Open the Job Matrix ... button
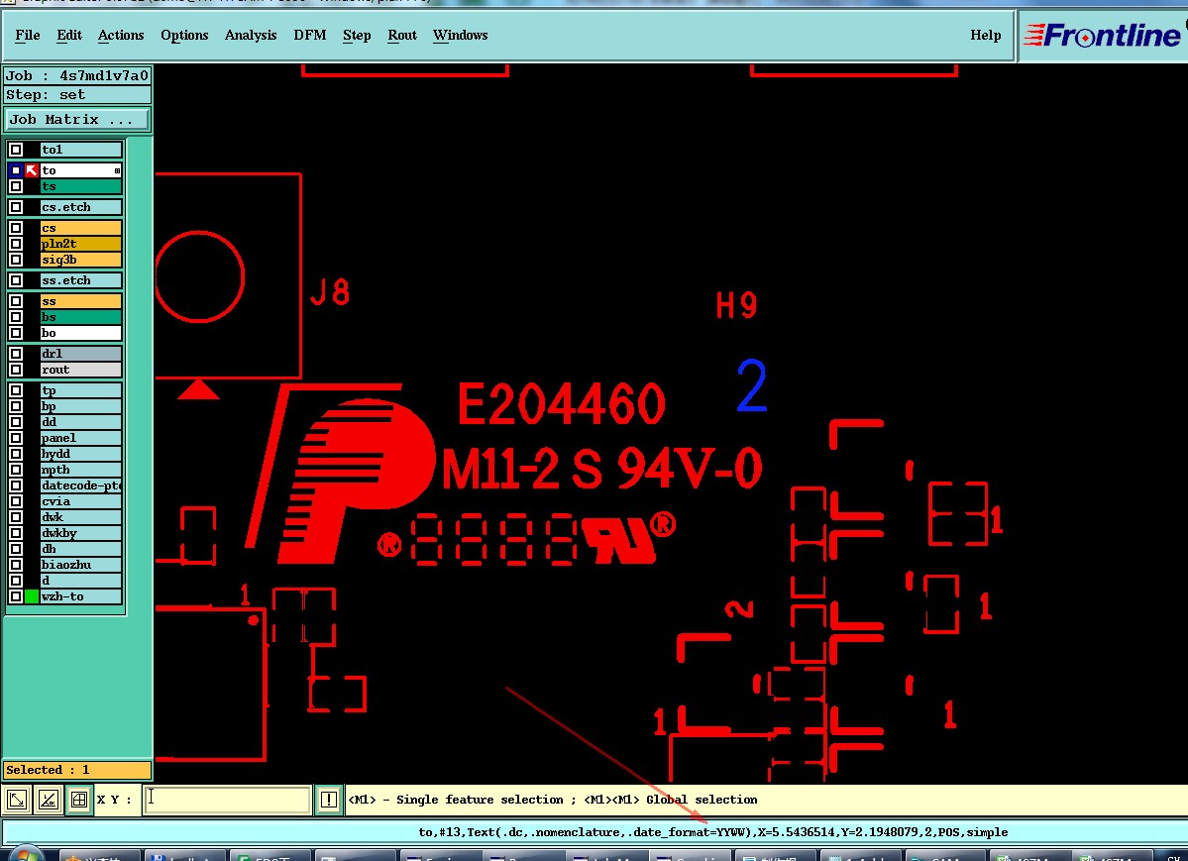Screen dimensions: 1188x861 pos(77,120)
